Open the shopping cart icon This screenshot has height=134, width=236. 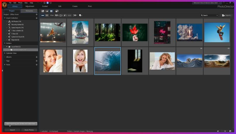click(x=50, y=3)
